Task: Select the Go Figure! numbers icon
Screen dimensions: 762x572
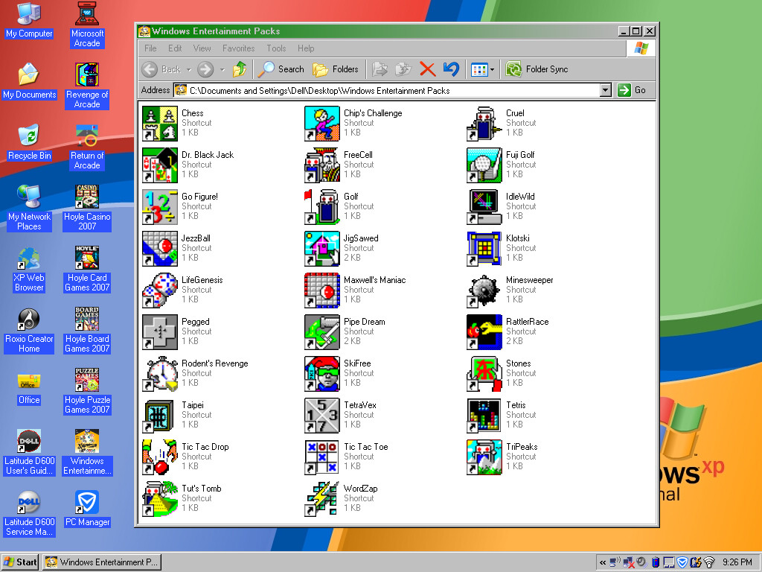Action: 160,207
